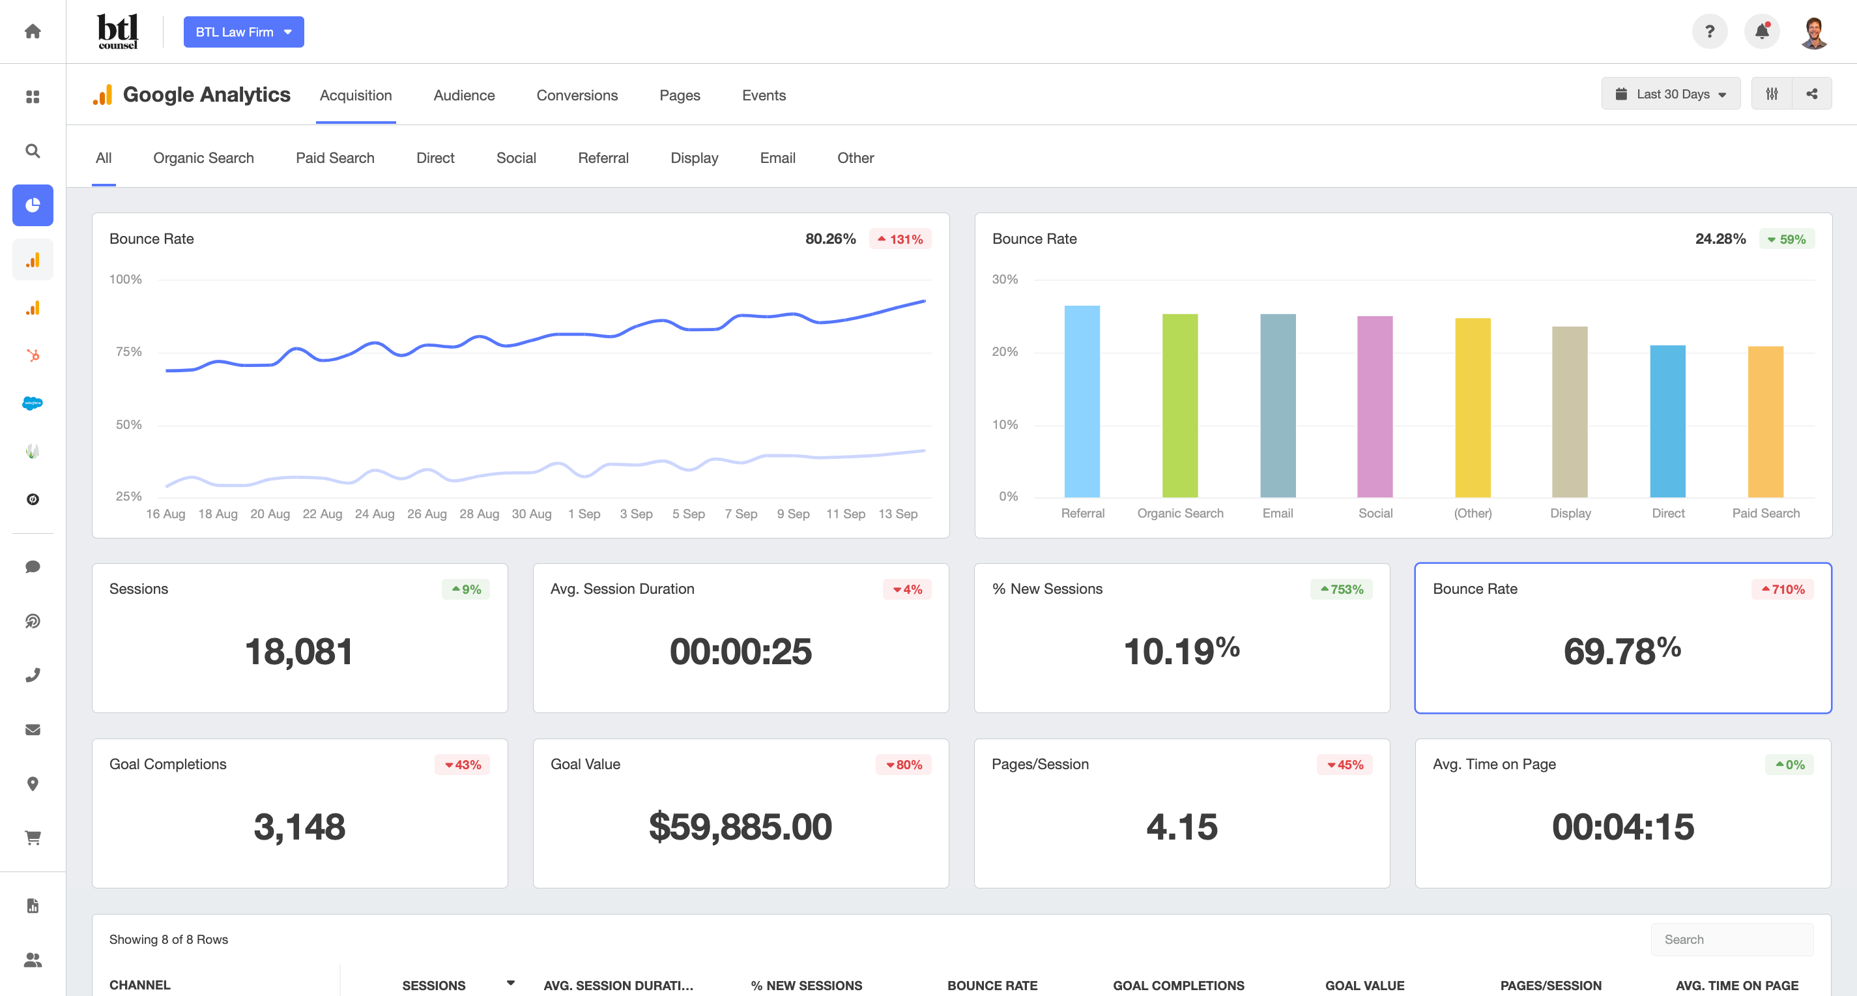Click the % New Sessions card
The image size is (1857, 996).
[x=1182, y=638]
